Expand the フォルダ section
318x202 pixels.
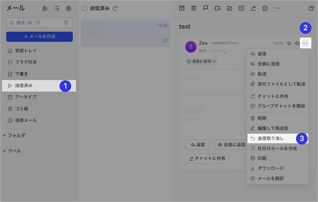pyautogui.click(x=4, y=135)
